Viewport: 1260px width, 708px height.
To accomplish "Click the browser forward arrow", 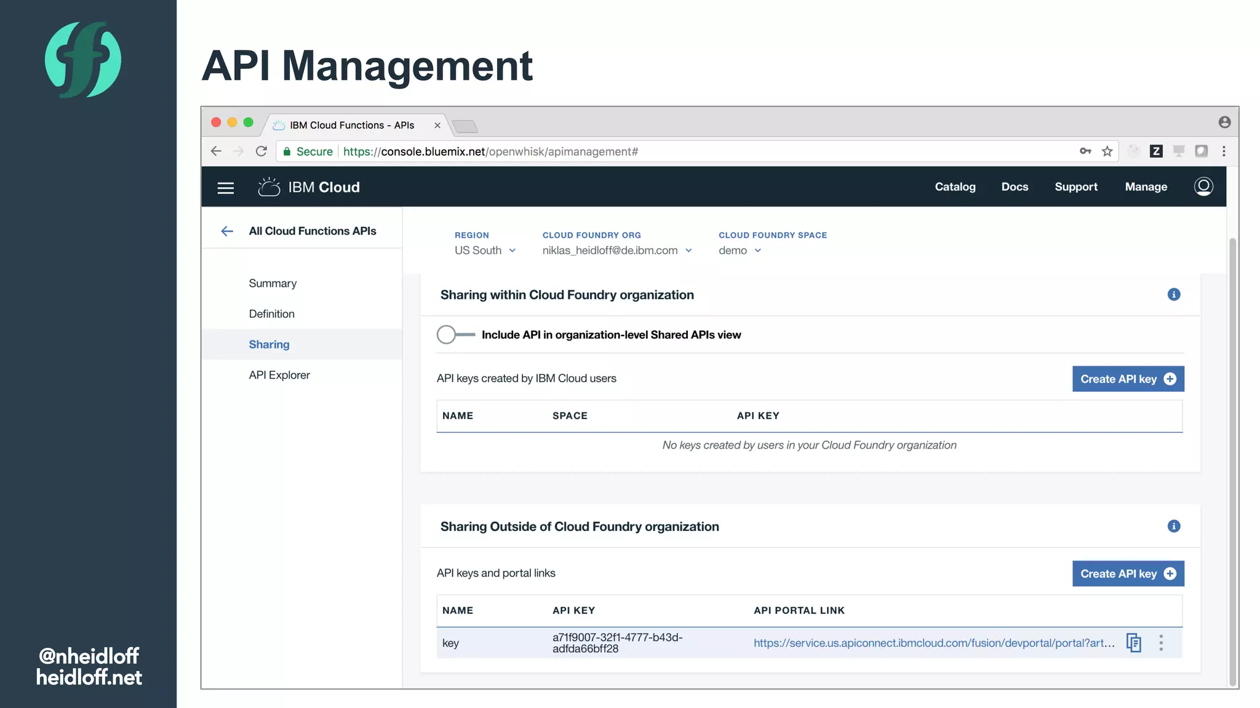I will (x=239, y=151).
